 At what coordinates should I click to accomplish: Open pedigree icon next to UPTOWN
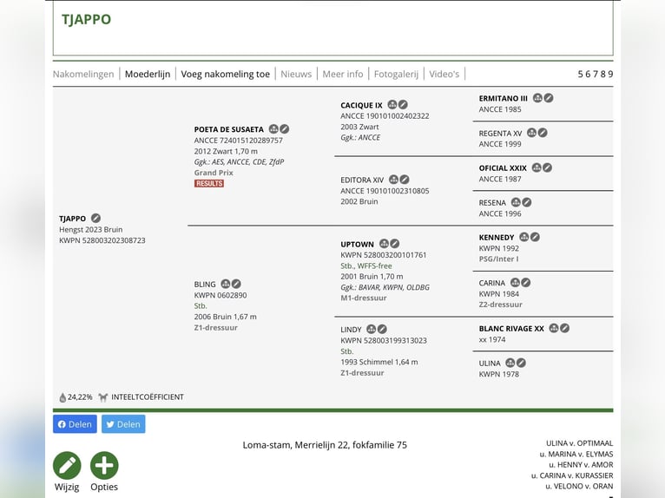(384, 243)
